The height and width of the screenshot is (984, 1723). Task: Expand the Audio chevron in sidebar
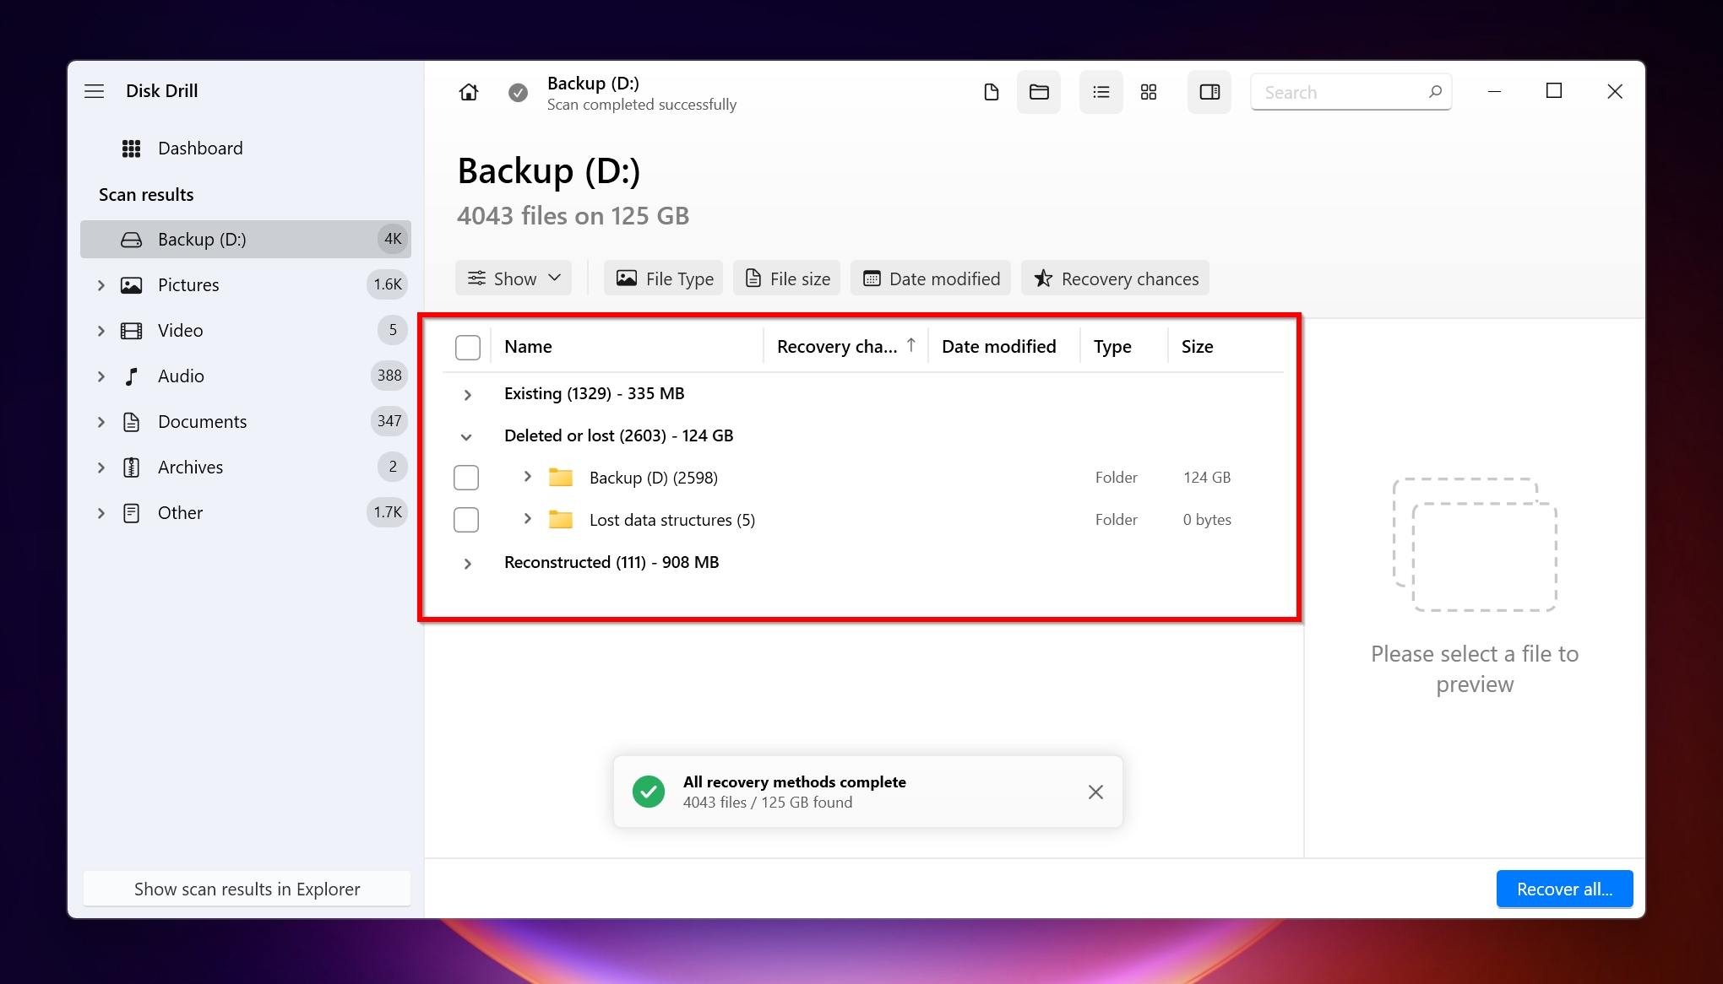tap(101, 376)
